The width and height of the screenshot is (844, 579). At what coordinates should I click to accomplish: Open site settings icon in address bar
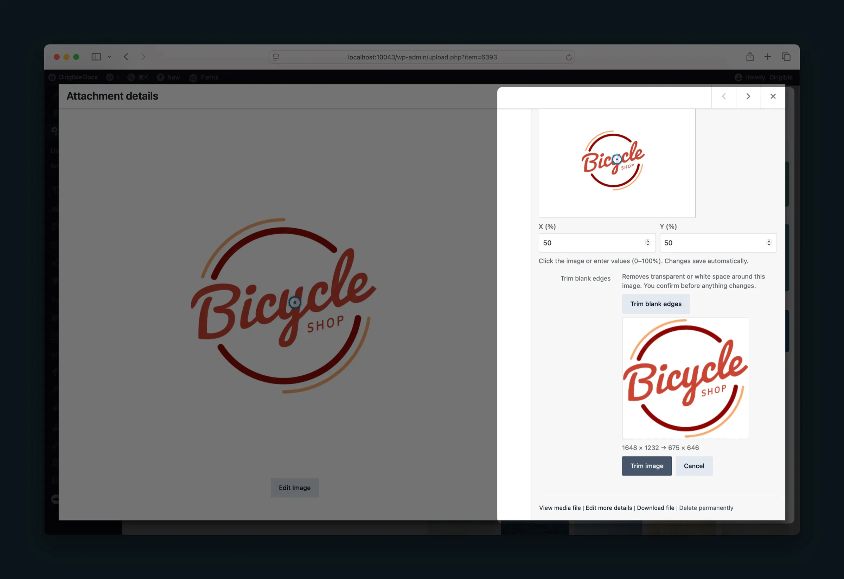[276, 57]
